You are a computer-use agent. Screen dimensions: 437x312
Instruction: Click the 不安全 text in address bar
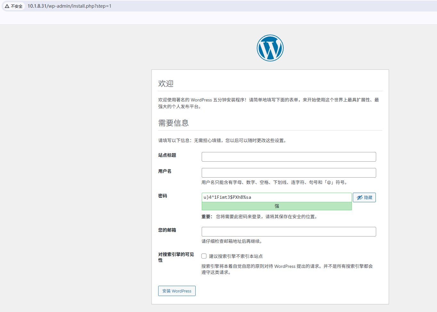(x=17, y=6)
